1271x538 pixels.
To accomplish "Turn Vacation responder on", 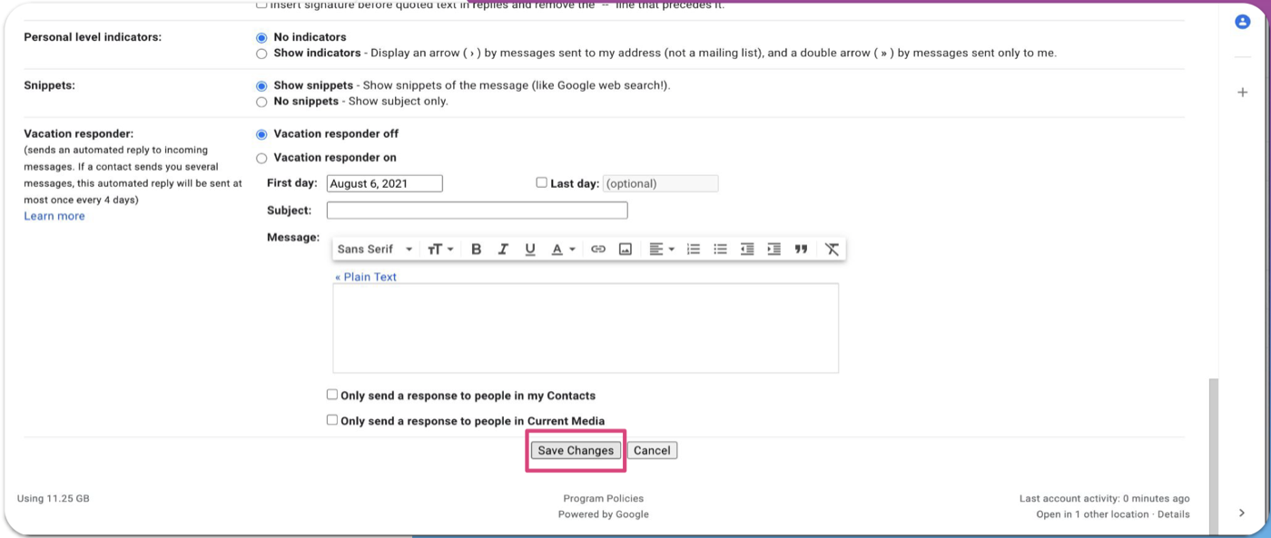I will point(261,159).
